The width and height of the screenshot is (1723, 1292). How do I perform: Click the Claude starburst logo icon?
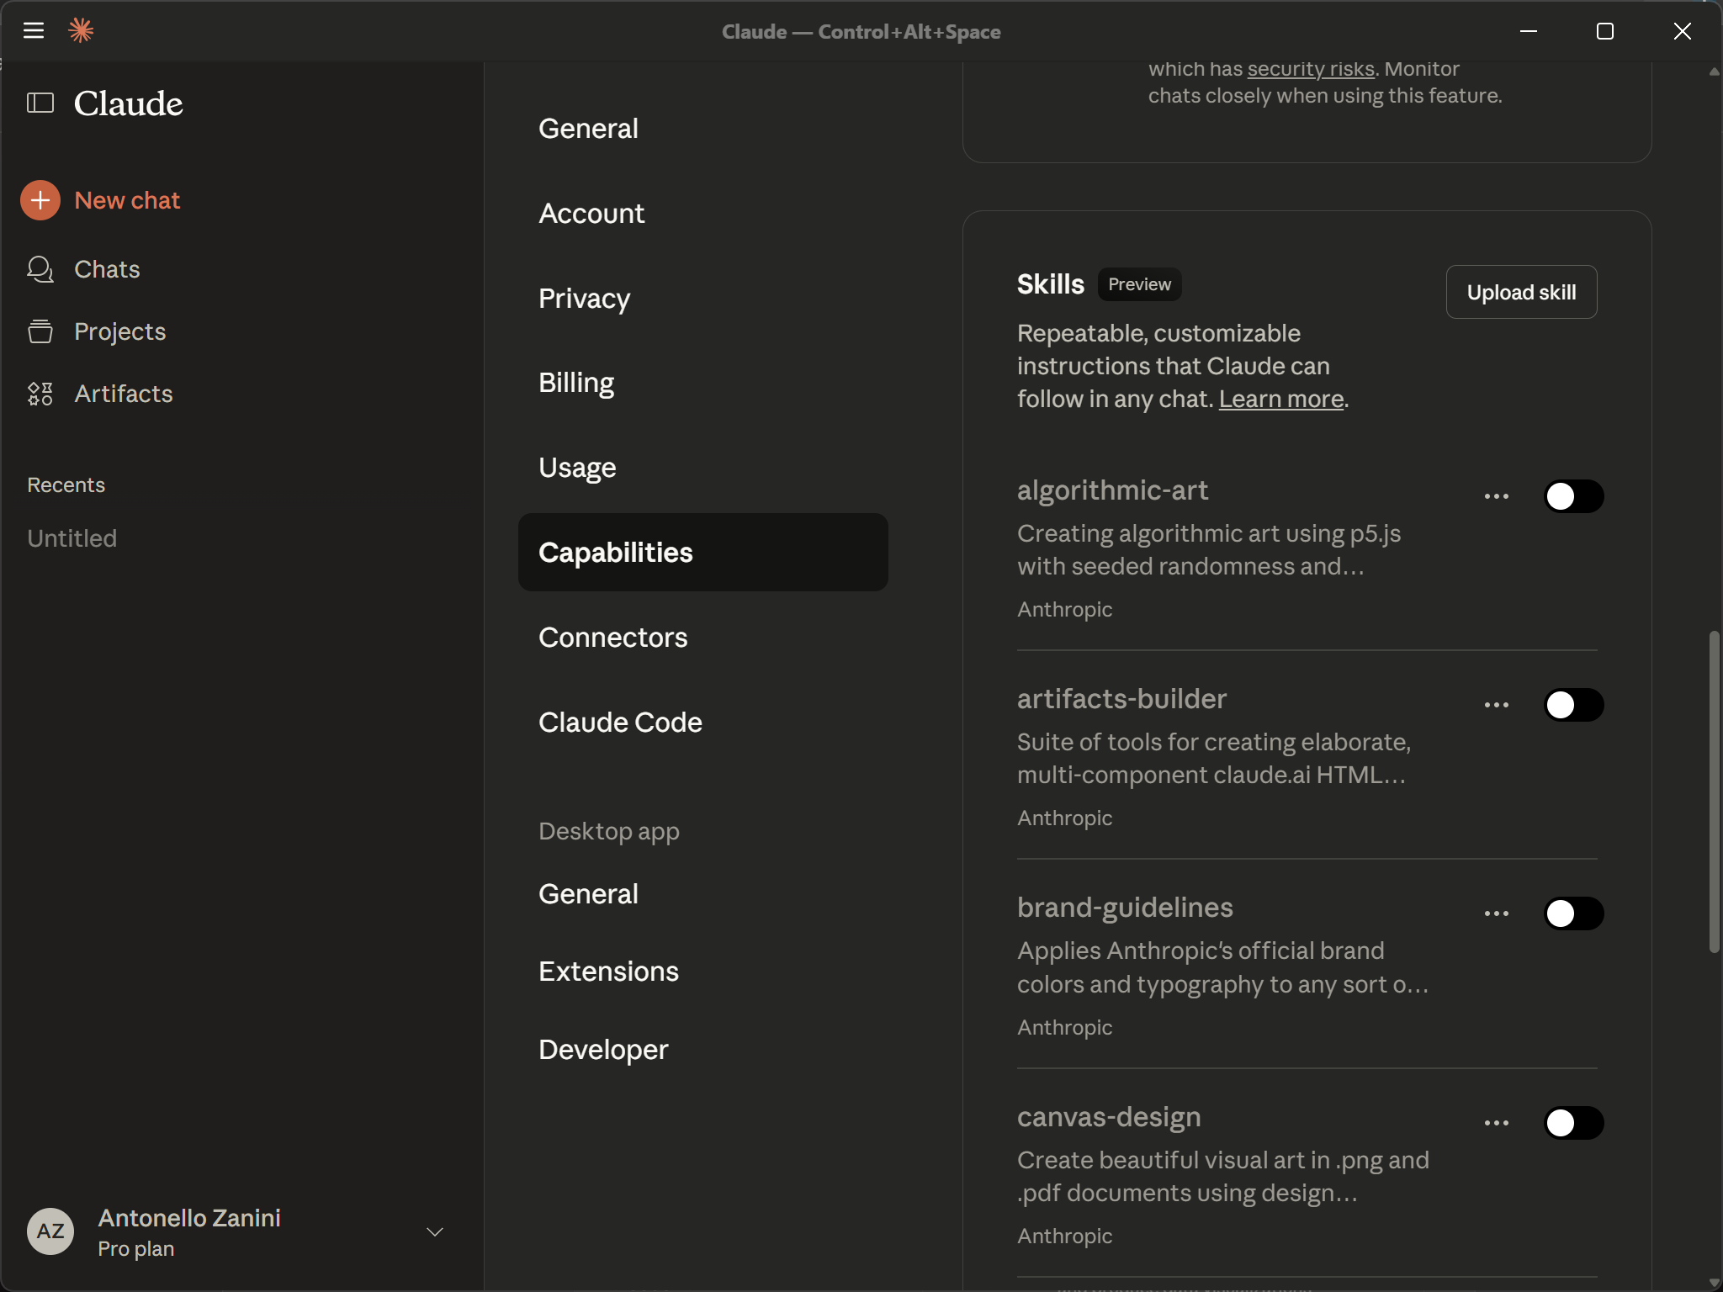pos(81,31)
